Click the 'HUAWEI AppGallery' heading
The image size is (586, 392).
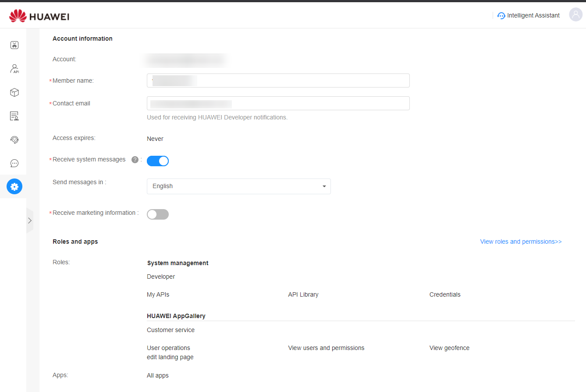coord(176,316)
